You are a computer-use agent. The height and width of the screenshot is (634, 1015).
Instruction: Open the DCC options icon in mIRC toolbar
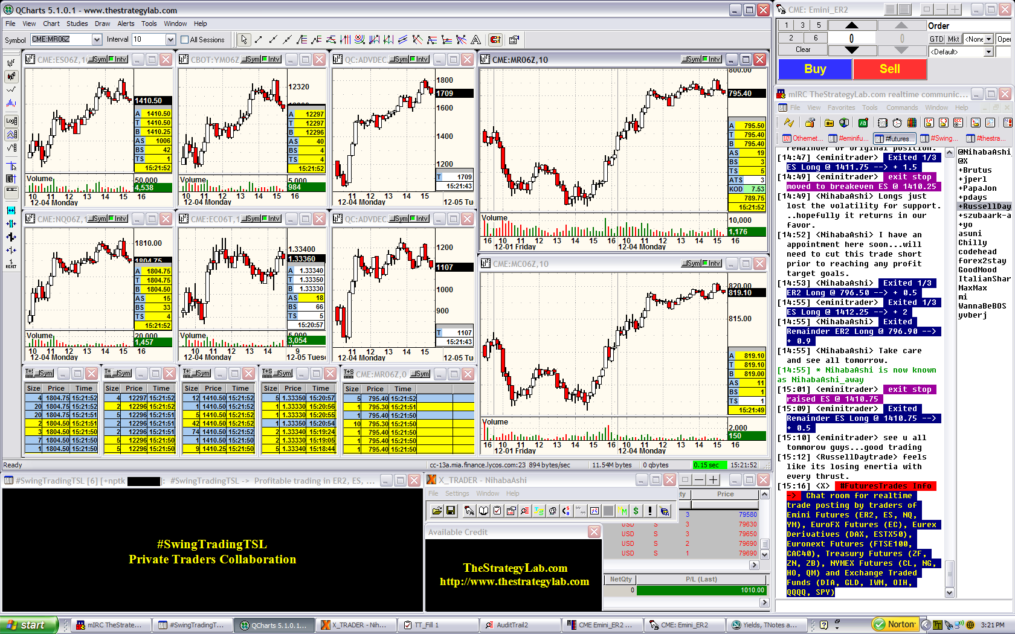pyautogui.click(x=959, y=123)
